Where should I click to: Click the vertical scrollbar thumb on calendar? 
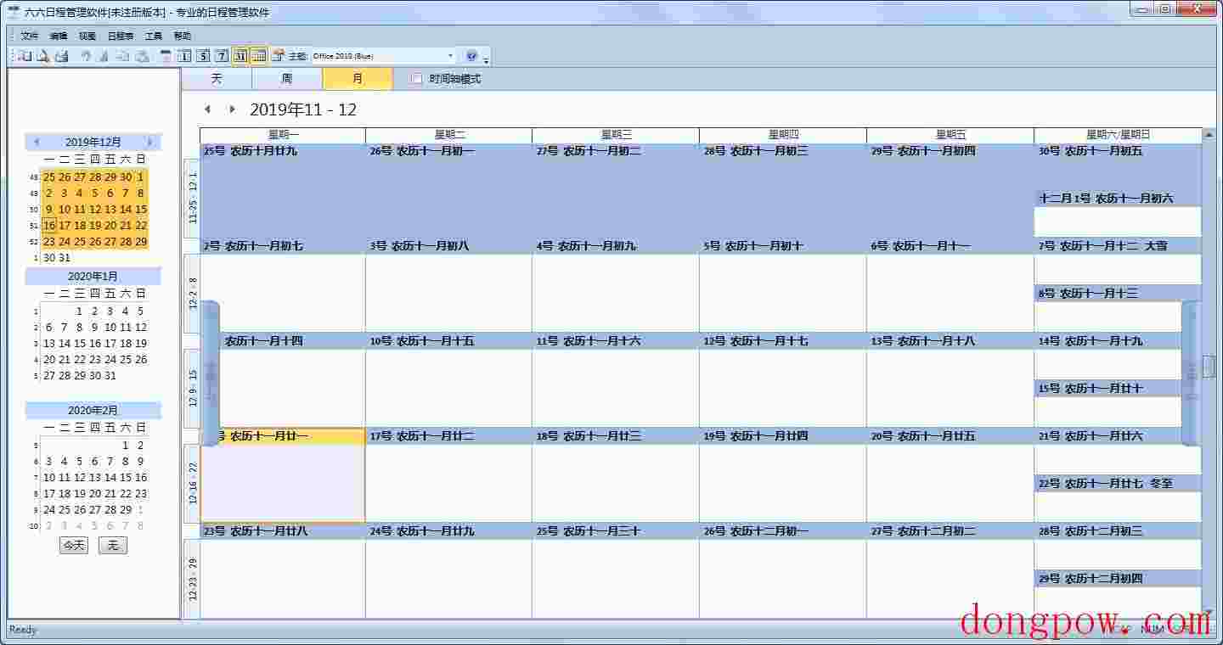click(1209, 367)
